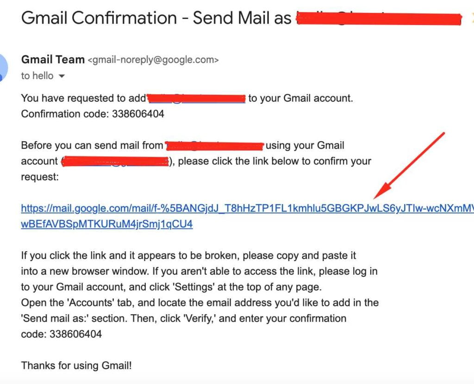Click the Gmail Team sender name
Image resolution: width=474 pixels, height=384 pixels.
[53, 60]
